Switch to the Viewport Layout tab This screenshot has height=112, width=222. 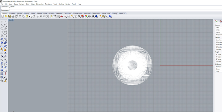click(x=42, y=14)
